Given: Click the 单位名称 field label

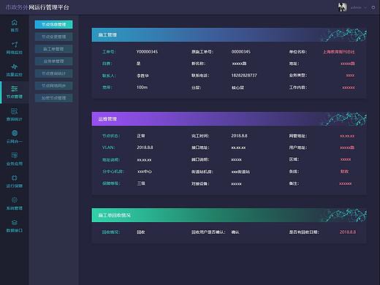Looking at the screenshot, I should tap(298, 52).
